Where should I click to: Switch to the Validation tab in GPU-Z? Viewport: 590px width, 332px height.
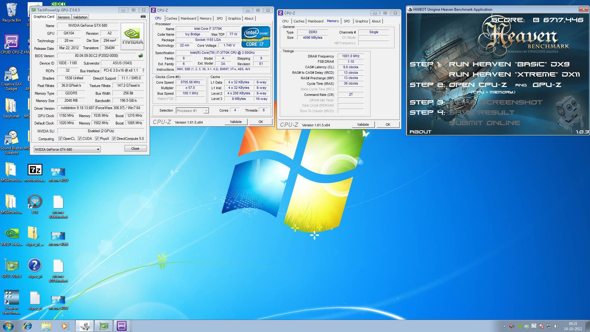tap(80, 17)
